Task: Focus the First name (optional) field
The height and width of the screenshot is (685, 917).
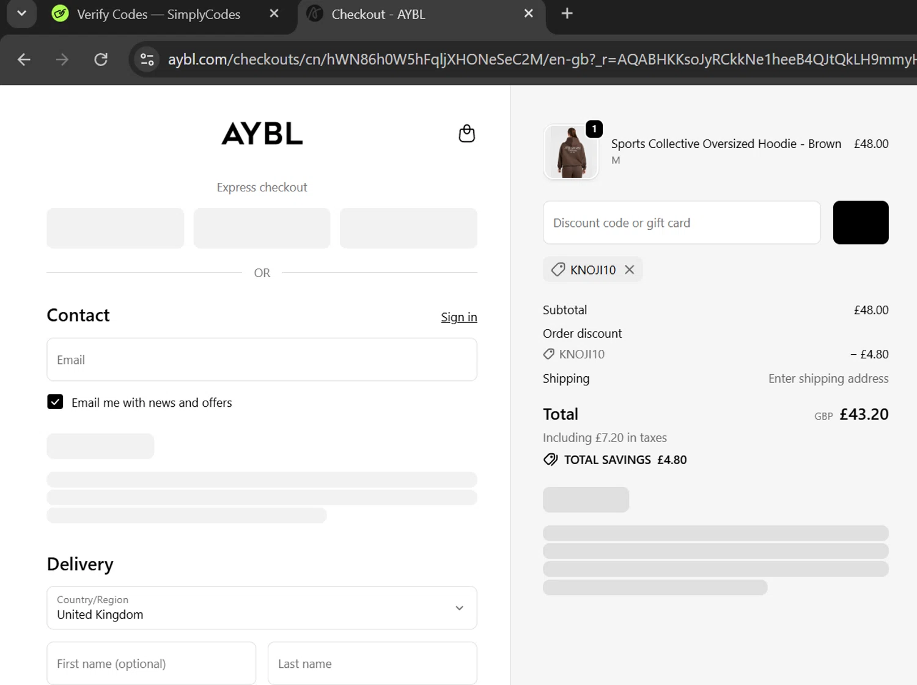Action: pyautogui.click(x=152, y=664)
